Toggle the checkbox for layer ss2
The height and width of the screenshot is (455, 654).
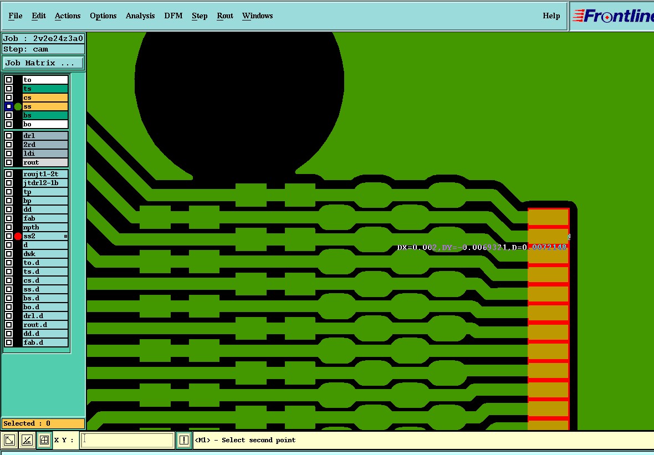pyautogui.click(x=9, y=237)
